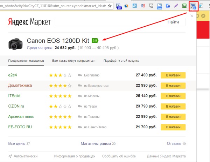Click В магазин button for Домотехника

pyautogui.click(x=173, y=86)
